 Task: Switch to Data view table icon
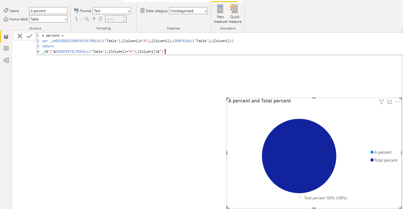(6, 48)
